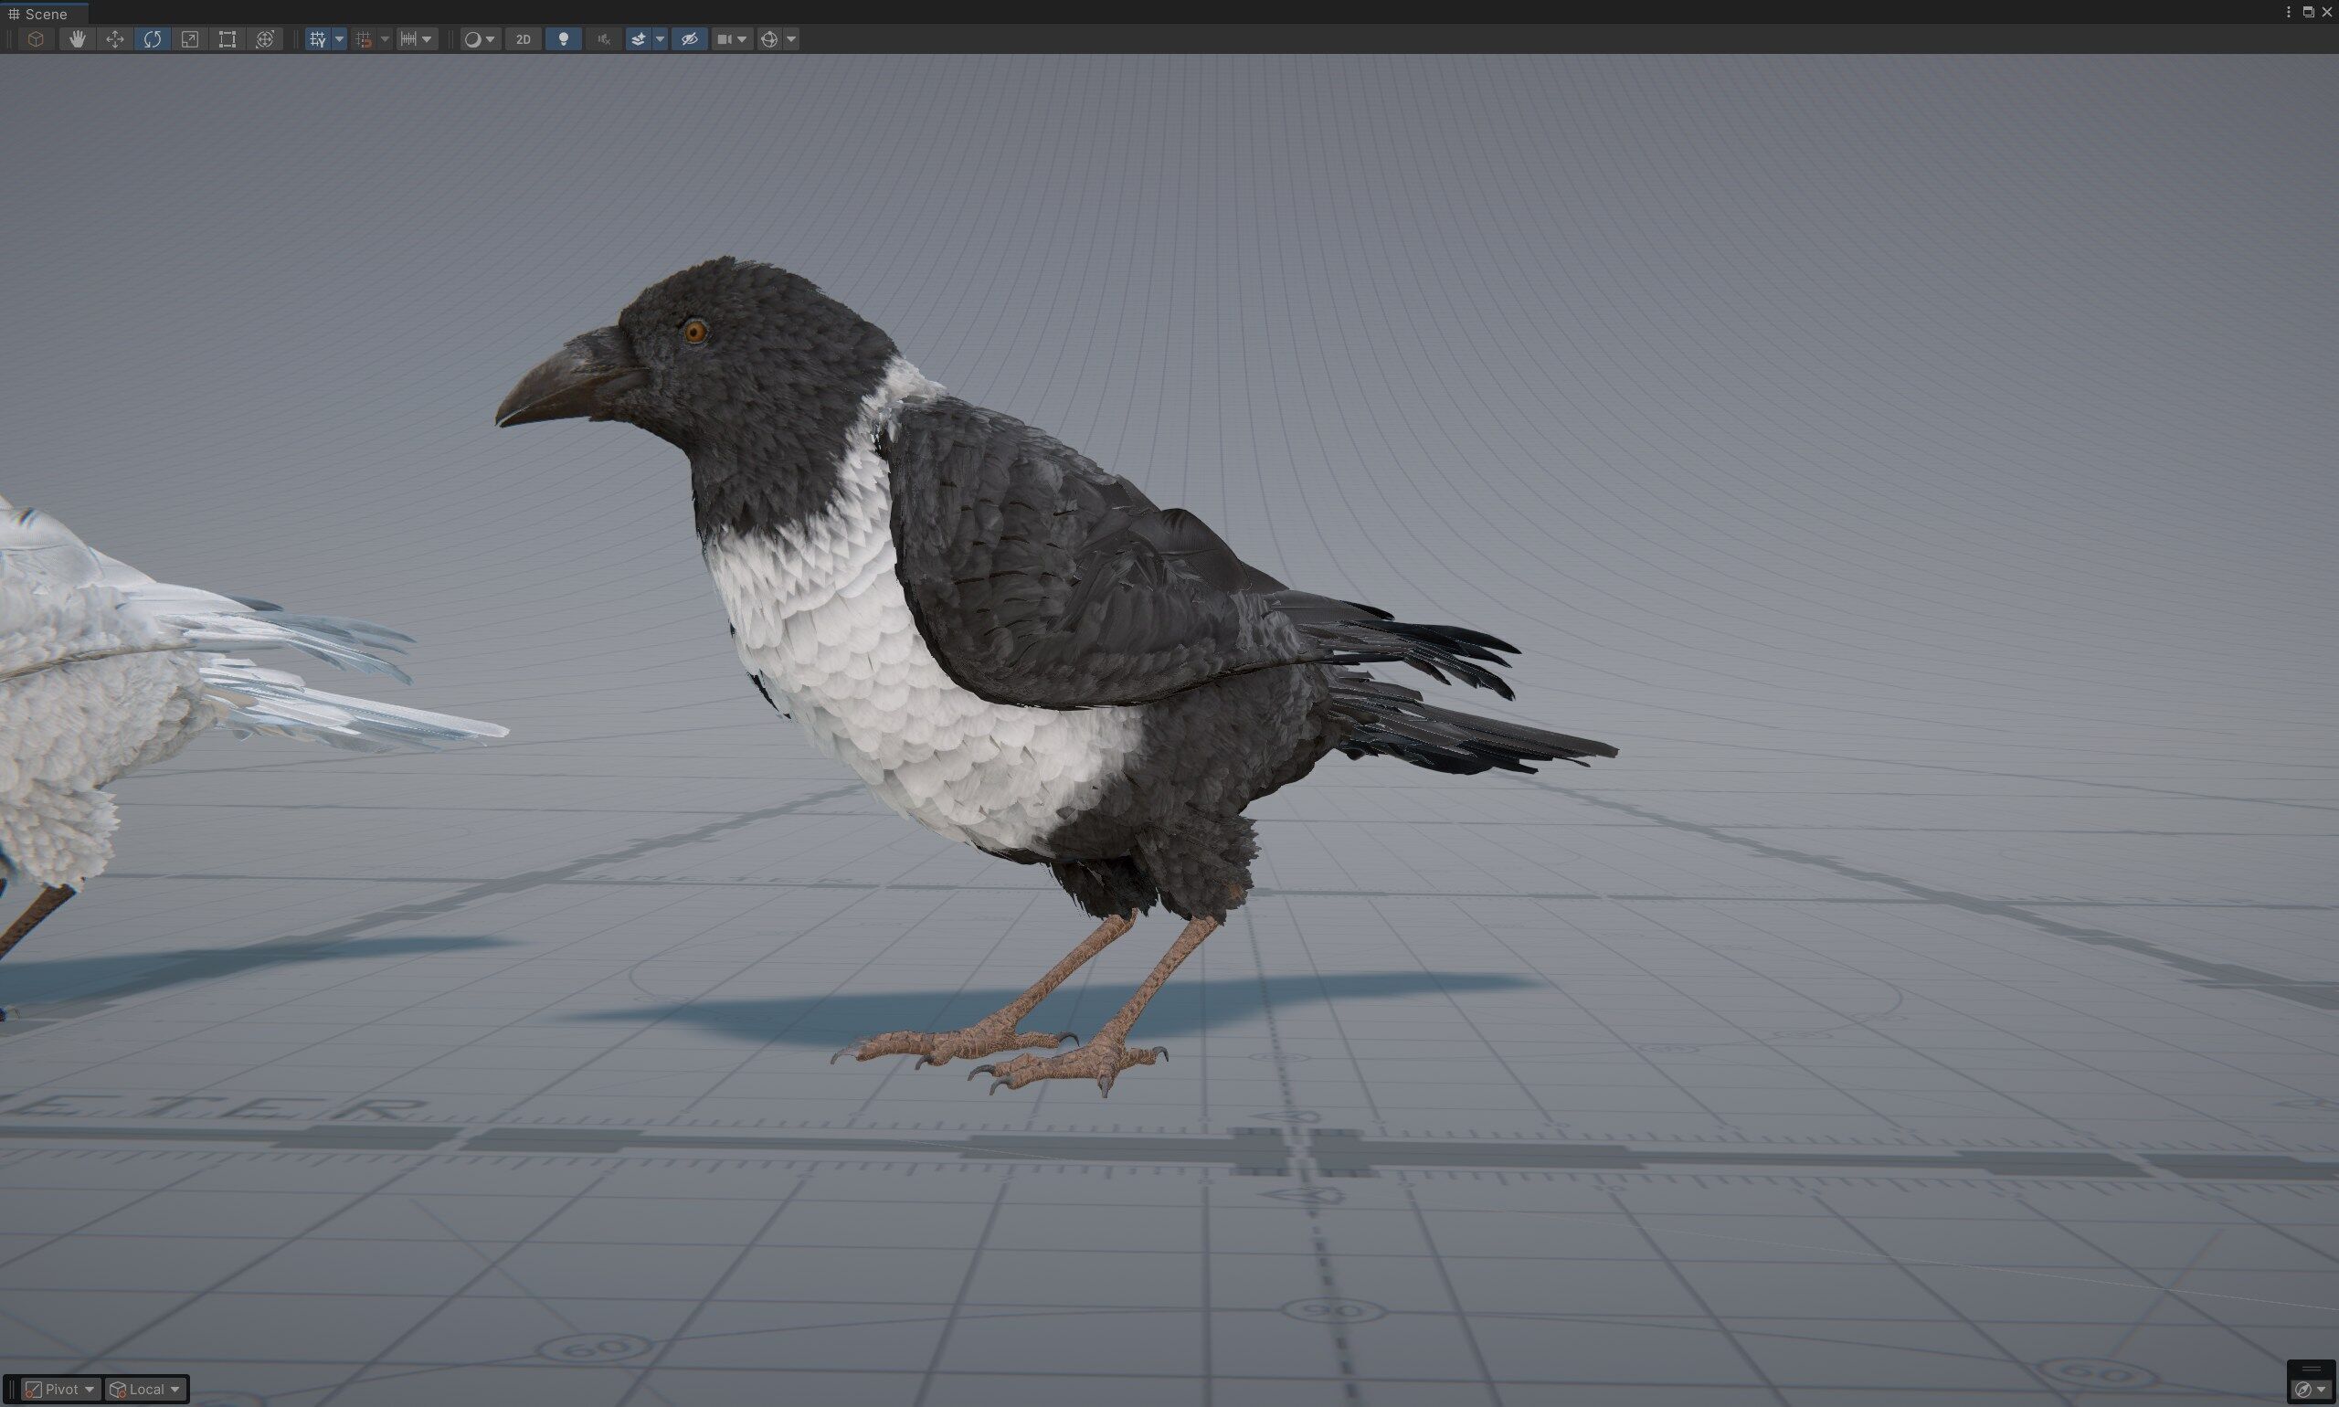Toggle scene audio mute icon
Viewport: 2339px width, 1407px height.
[603, 39]
